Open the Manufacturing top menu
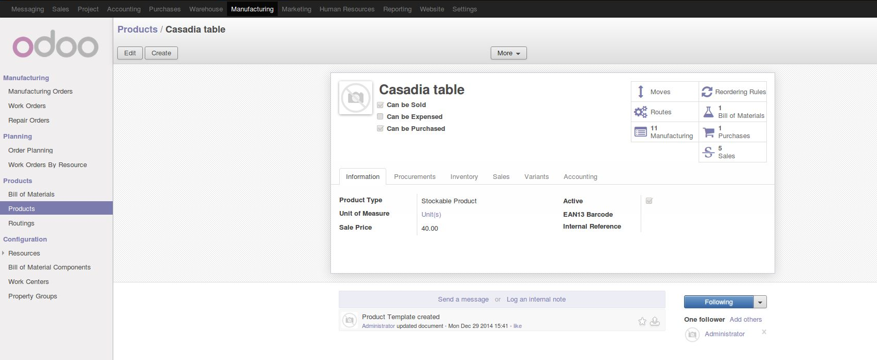Image resolution: width=877 pixels, height=360 pixels. pyautogui.click(x=252, y=9)
